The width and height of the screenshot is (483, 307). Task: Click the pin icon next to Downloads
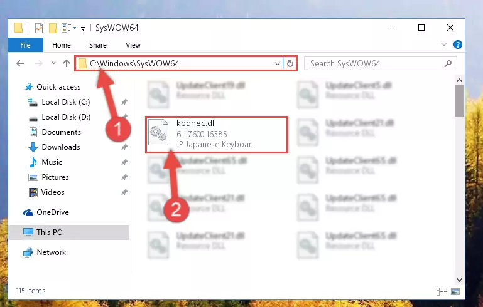pyautogui.click(x=124, y=147)
